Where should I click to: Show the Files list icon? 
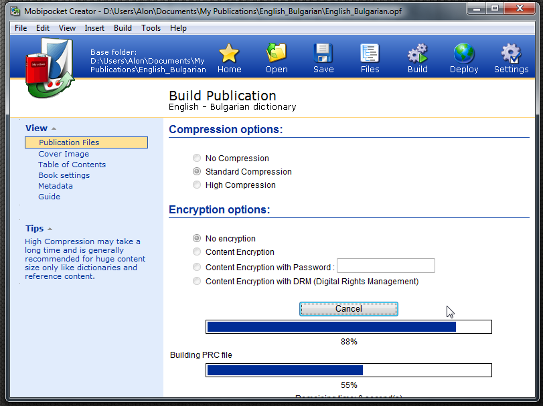click(x=370, y=54)
